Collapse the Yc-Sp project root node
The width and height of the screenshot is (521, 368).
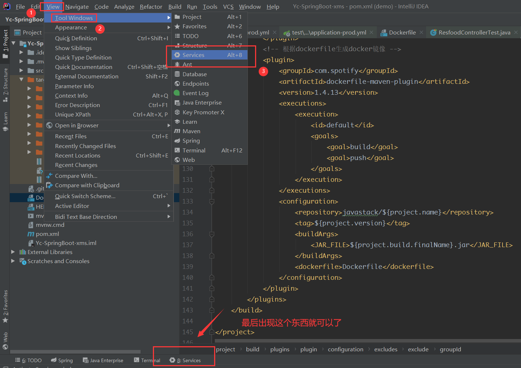point(13,43)
